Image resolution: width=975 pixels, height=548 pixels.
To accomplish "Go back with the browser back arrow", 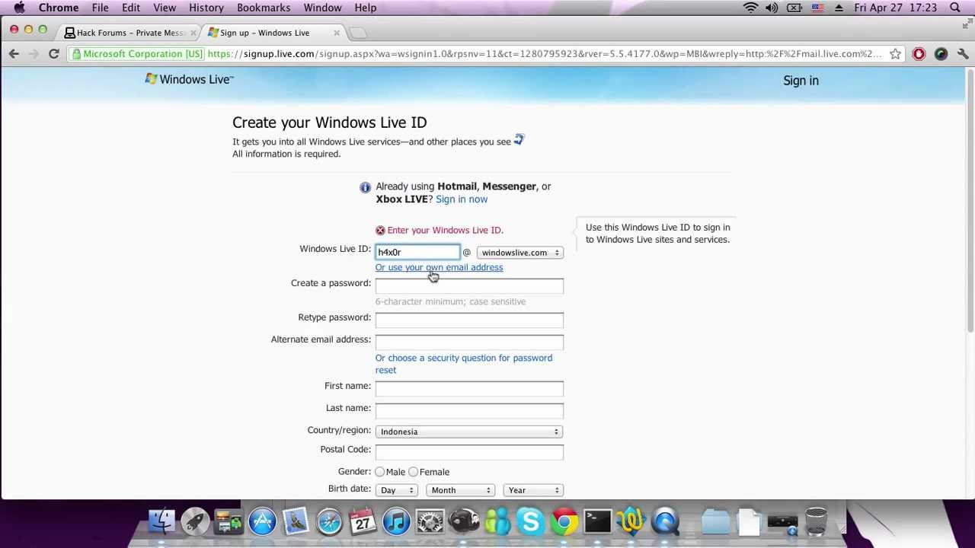I will [14, 54].
